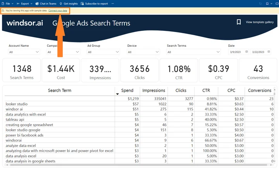Click Chat in Teams

[x=46, y=3]
